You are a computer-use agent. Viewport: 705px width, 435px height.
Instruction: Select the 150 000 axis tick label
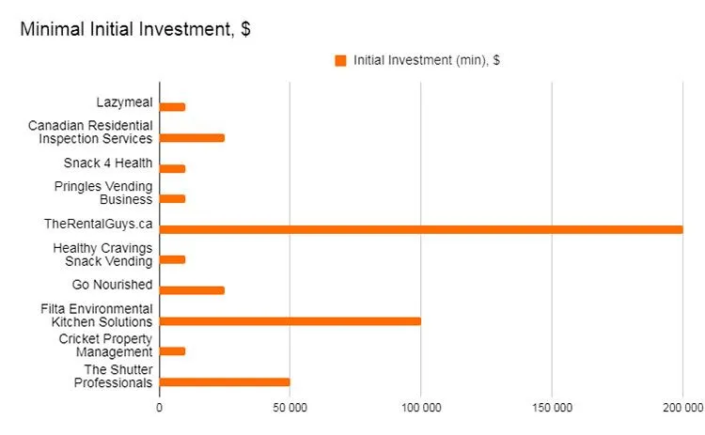(552, 408)
